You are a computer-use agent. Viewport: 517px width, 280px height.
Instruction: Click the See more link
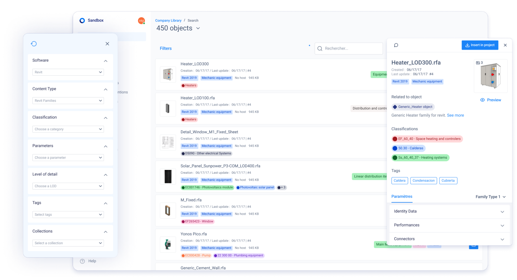click(455, 115)
